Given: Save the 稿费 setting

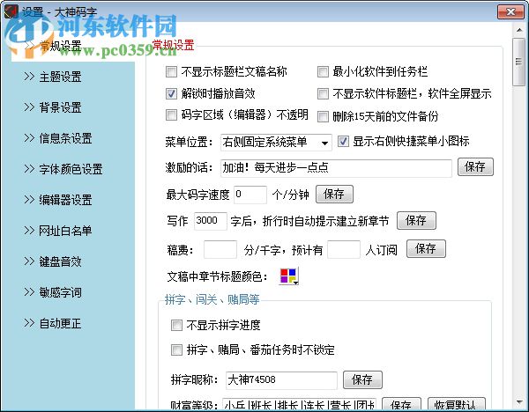Looking at the screenshot, I should pyautogui.click(x=426, y=249).
